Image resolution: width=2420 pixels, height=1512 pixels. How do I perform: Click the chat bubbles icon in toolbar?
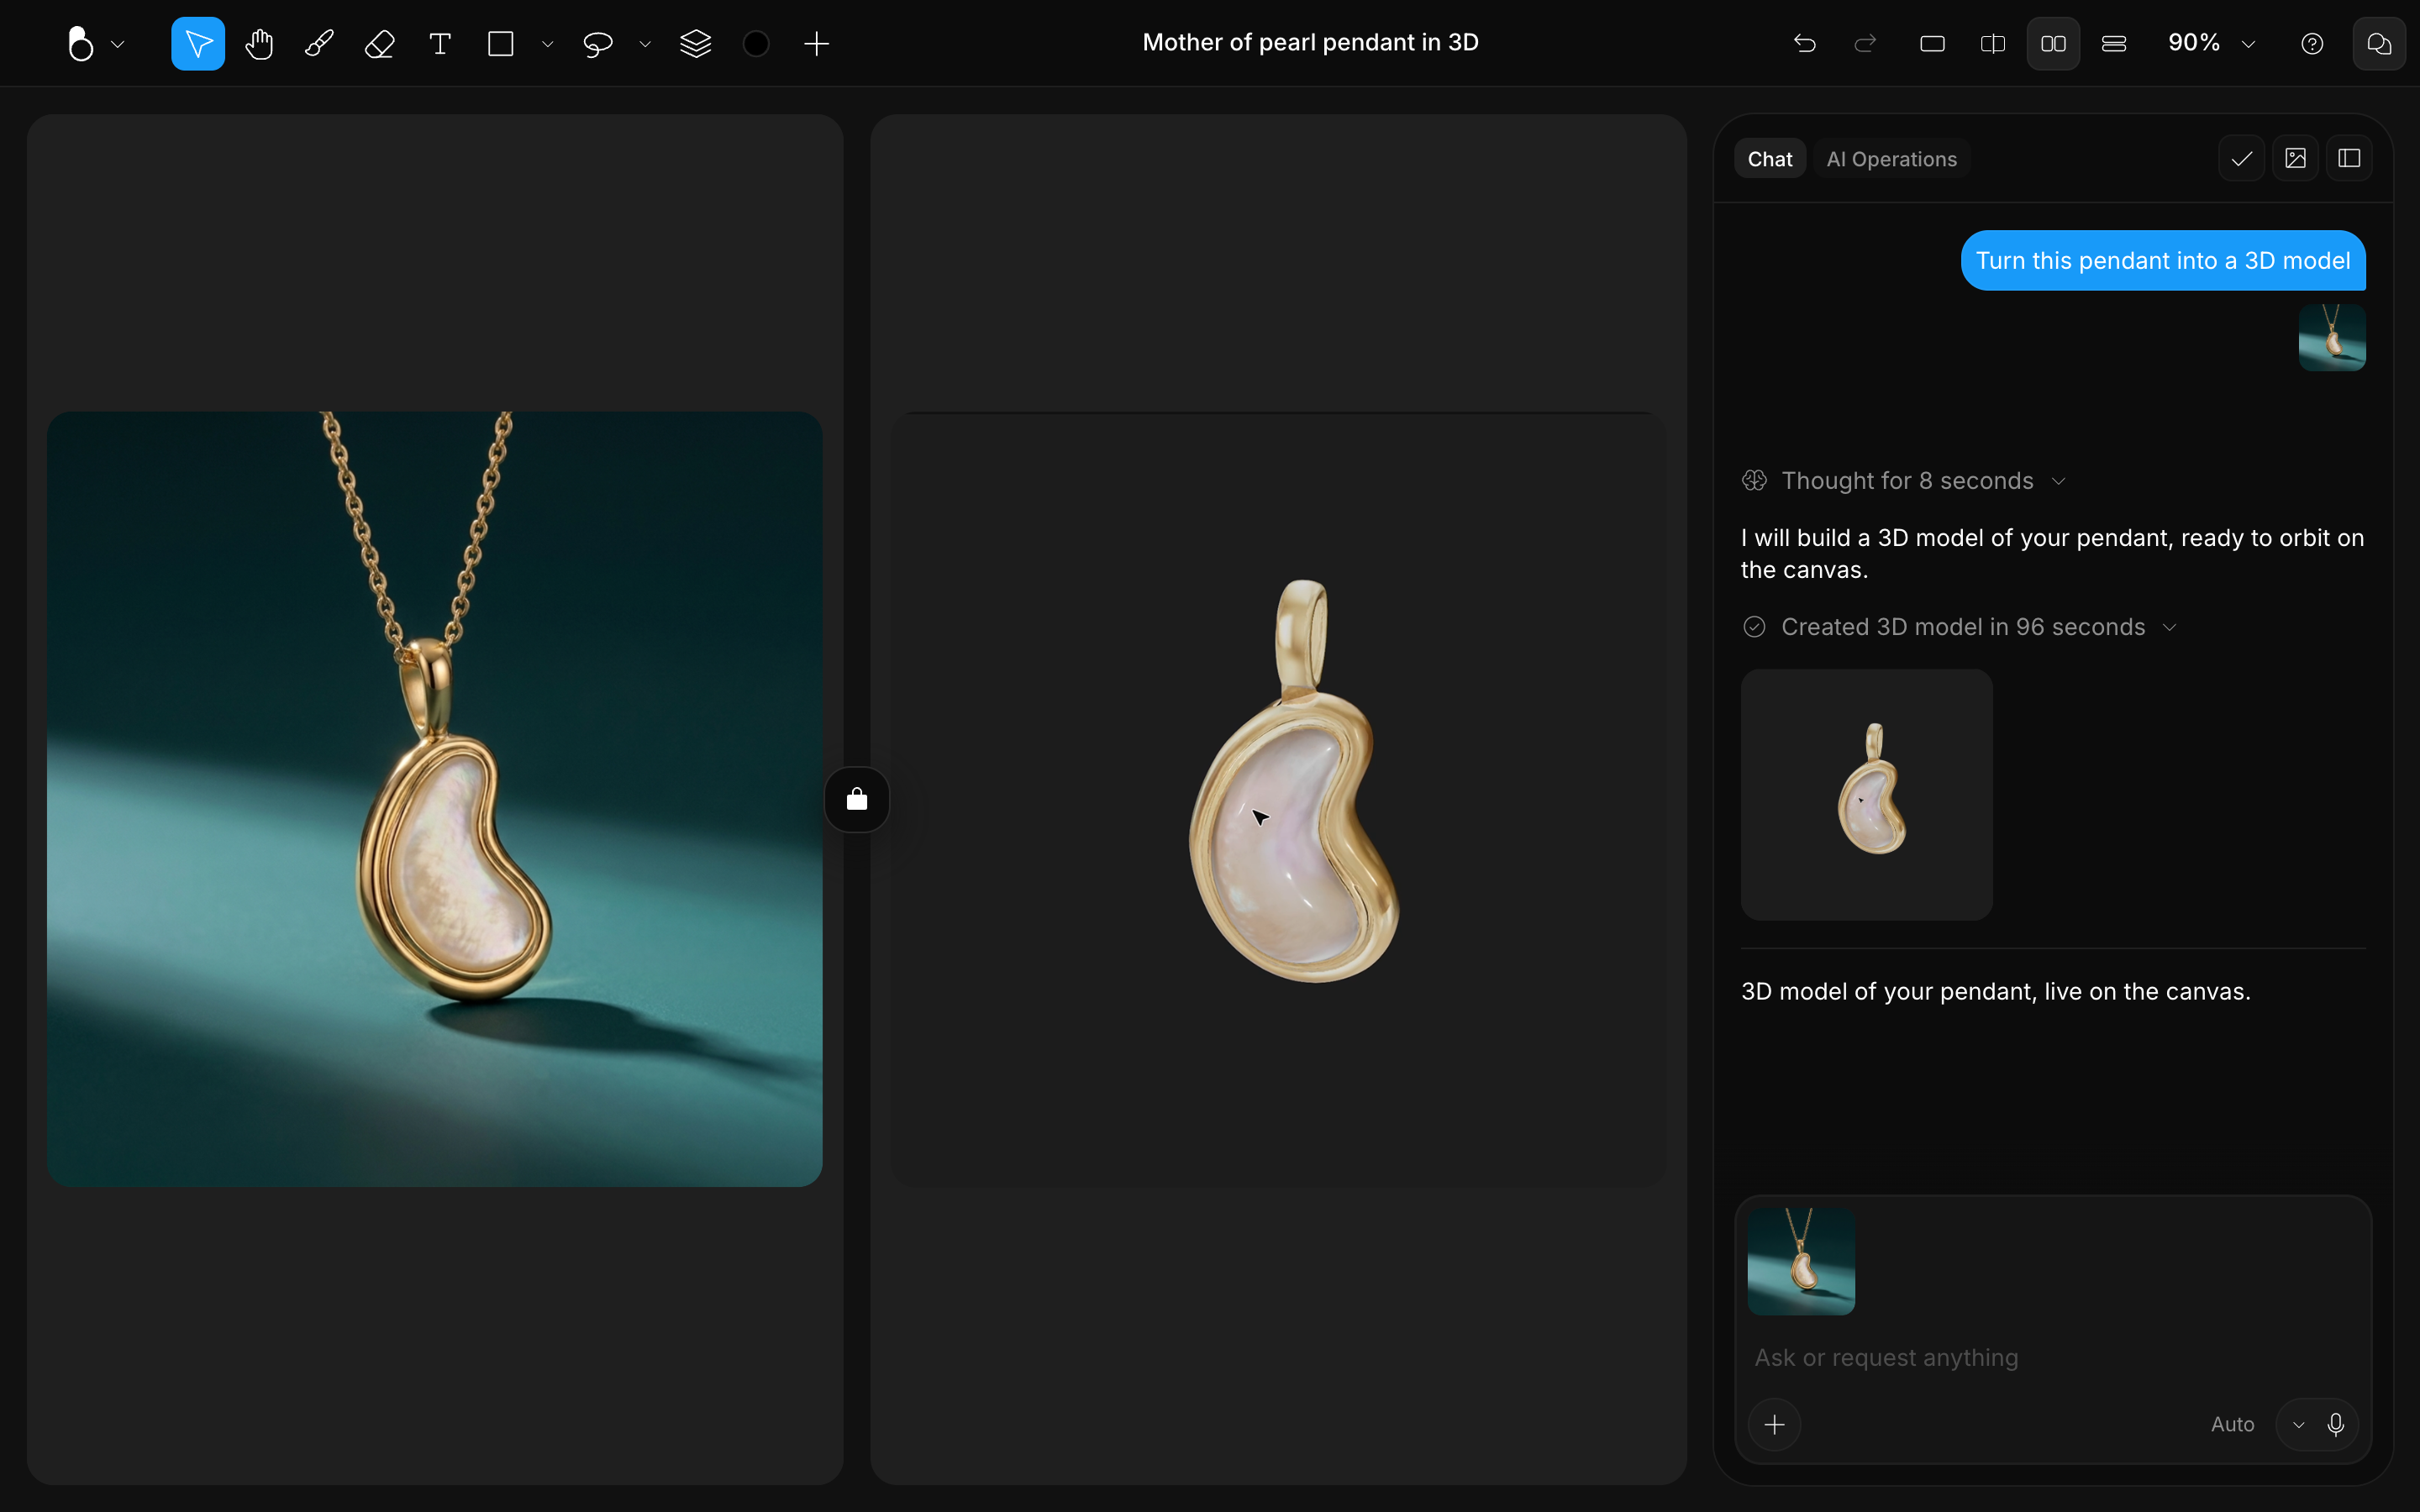pyautogui.click(x=2379, y=43)
